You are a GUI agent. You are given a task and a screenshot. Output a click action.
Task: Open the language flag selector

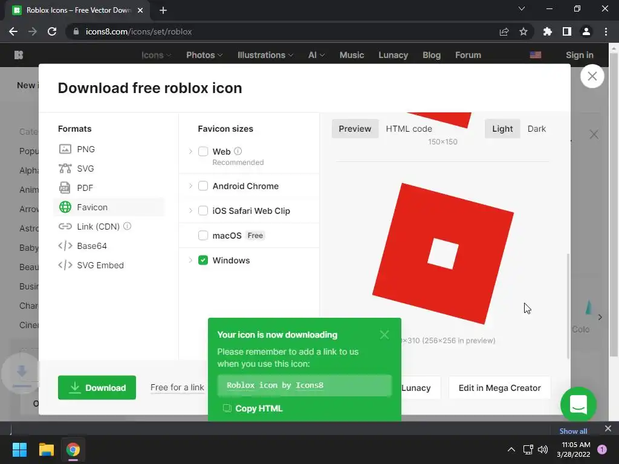pyautogui.click(x=536, y=55)
